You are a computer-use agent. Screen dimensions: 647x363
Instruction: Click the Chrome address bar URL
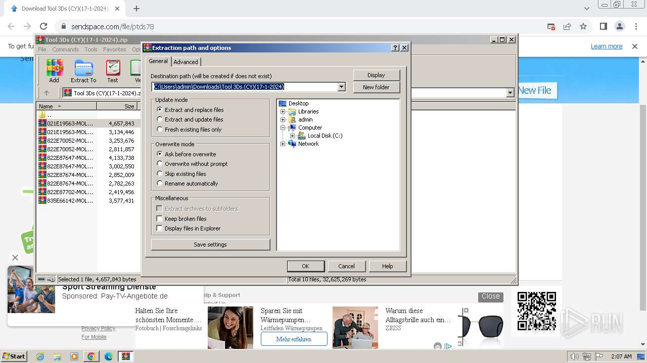(x=112, y=26)
